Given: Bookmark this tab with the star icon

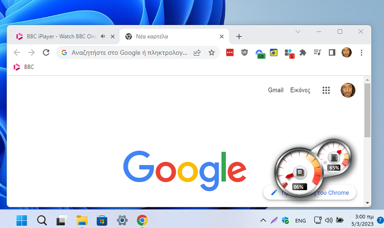Looking at the screenshot, I should click(x=211, y=52).
